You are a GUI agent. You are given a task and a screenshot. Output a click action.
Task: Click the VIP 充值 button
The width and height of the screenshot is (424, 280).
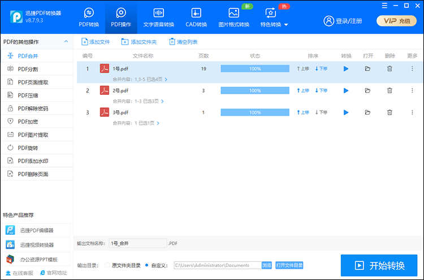[397, 21]
